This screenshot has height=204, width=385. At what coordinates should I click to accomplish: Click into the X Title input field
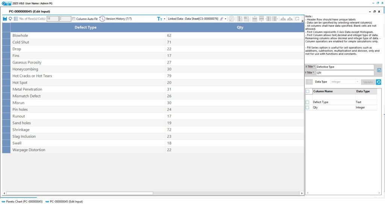pyautogui.click(x=345, y=67)
